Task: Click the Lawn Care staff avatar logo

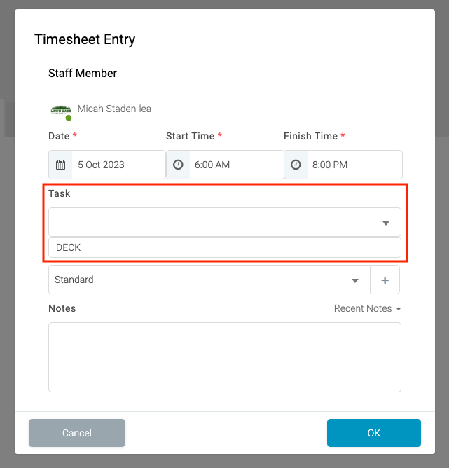Action: 61,110
